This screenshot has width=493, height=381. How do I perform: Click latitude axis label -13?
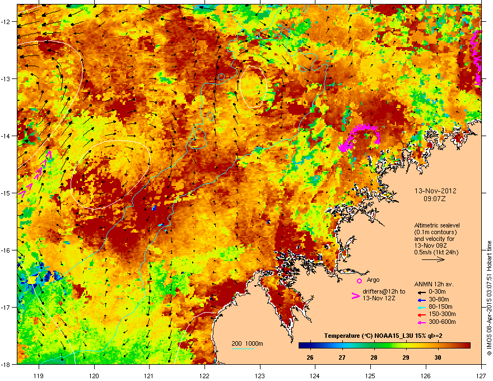(6, 79)
